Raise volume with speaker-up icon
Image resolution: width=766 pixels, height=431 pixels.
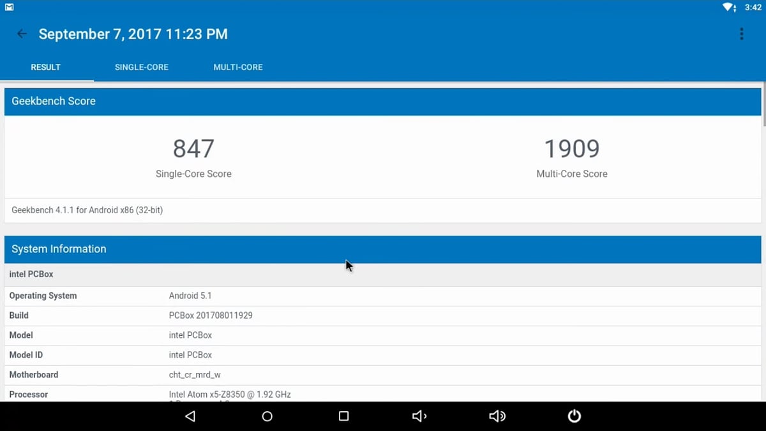[497, 416]
